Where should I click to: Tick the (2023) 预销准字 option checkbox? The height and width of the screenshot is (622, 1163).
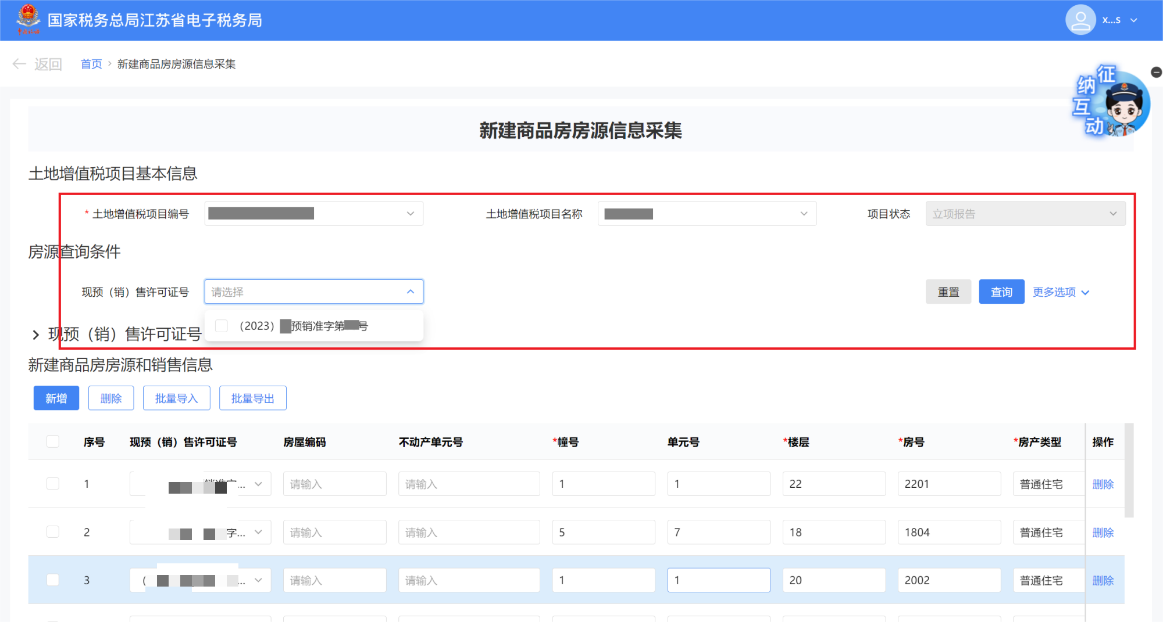coord(222,326)
